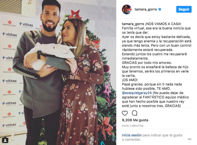The width and height of the screenshot is (197, 145).
Task: Open comments via speech bubble icon
Action: 135,113
